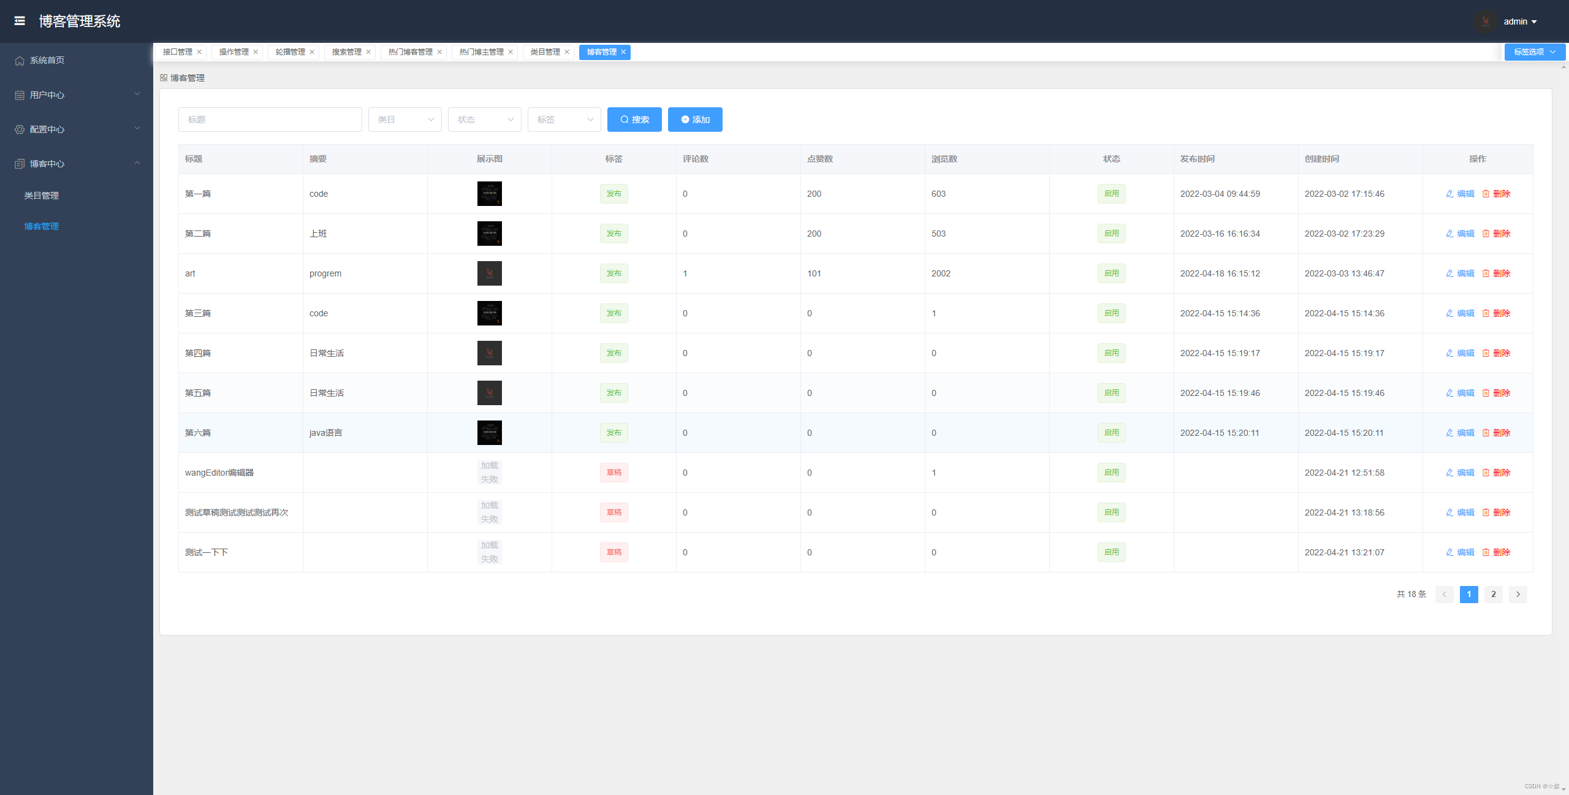Click the 标题 search input field
Screen dimensions: 1569x795
tap(270, 120)
